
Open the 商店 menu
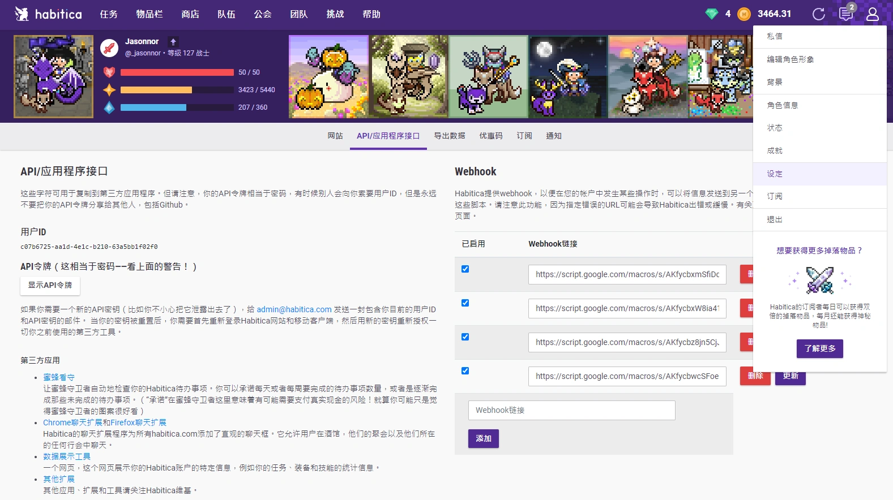[x=190, y=14]
